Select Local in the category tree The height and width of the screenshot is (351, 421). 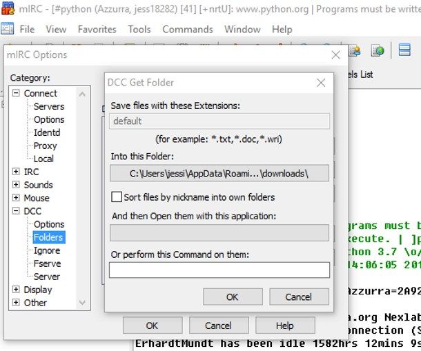click(x=43, y=159)
